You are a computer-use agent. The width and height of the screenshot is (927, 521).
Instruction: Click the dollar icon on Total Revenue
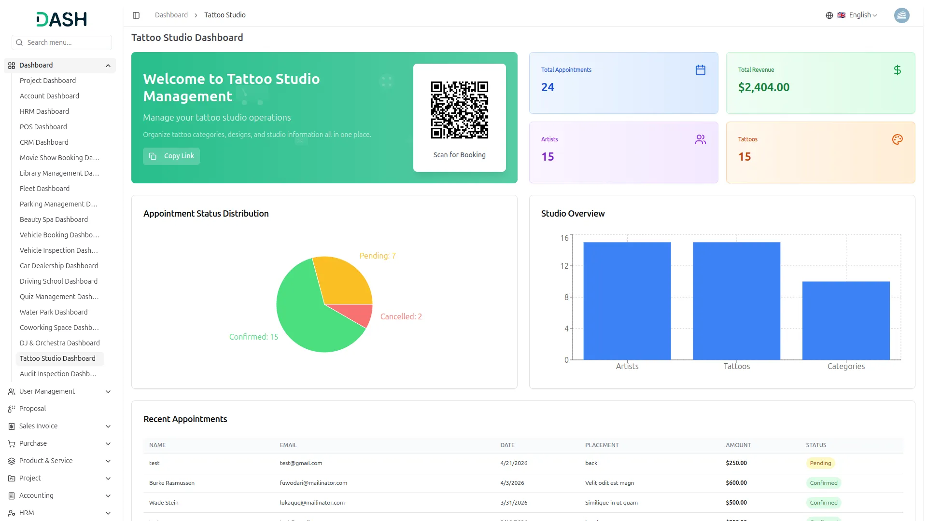[897, 70]
